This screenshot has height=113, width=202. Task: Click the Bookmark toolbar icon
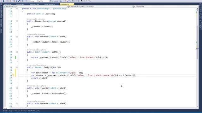(x=81, y=1)
